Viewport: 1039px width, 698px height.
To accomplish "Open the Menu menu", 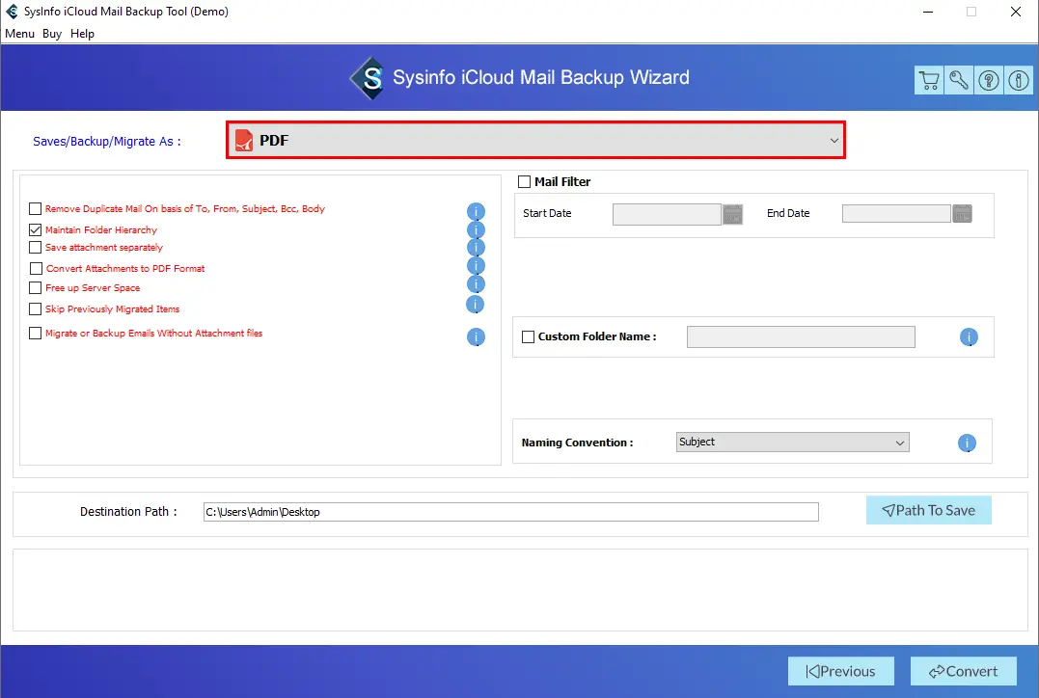I will tap(19, 34).
